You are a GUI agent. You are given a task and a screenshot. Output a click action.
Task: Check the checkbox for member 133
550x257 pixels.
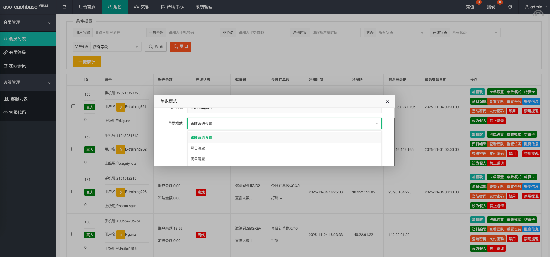[73, 106]
